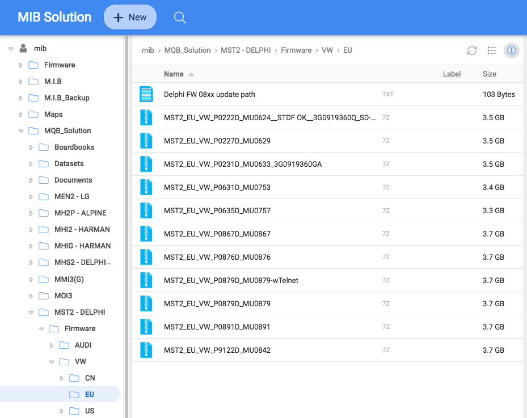Image resolution: width=527 pixels, height=418 pixels.
Task: Click the sidebar vertical scrollbar
Action: click(127, 227)
